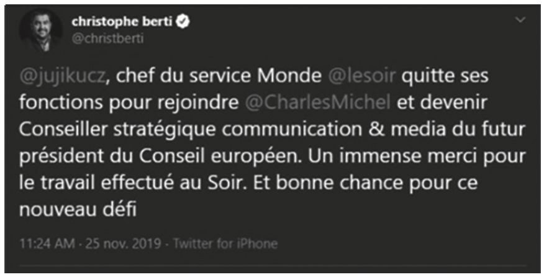
Task: Click the text 'chef du service Monde'
Action: pyautogui.click(x=219, y=76)
